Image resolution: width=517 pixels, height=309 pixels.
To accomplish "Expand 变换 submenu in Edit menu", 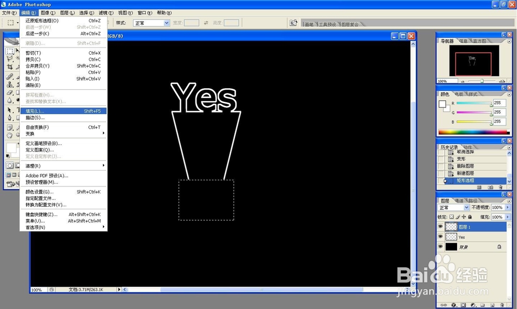I will (x=63, y=134).
